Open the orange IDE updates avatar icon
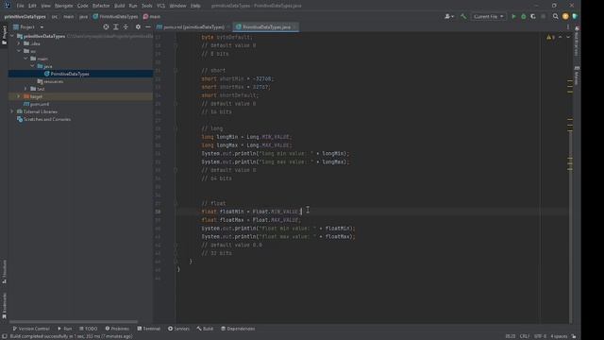The height and width of the screenshot is (340, 604). [x=565, y=17]
